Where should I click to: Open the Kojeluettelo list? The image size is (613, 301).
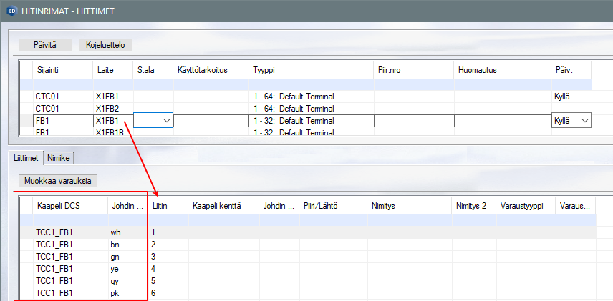click(x=105, y=44)
